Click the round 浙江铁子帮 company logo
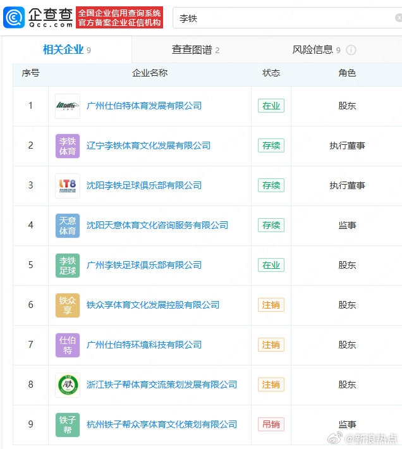The image size is (402, 449). click(68, 384)
